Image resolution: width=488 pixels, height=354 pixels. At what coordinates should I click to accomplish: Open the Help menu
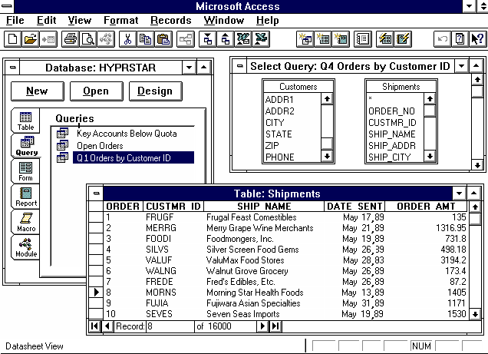[x=267, y=21]
